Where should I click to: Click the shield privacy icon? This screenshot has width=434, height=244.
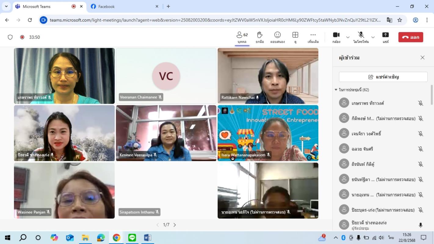(x=10, y=37)
